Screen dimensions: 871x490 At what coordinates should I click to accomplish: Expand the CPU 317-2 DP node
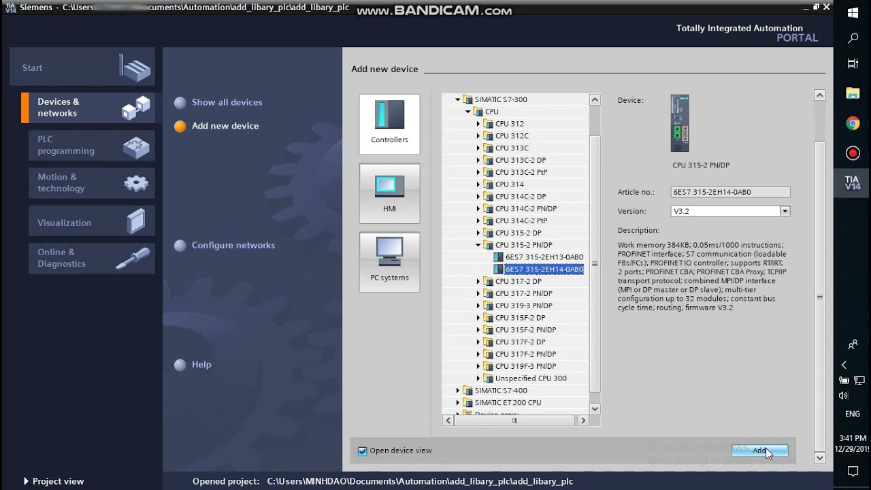pos(478,281)
